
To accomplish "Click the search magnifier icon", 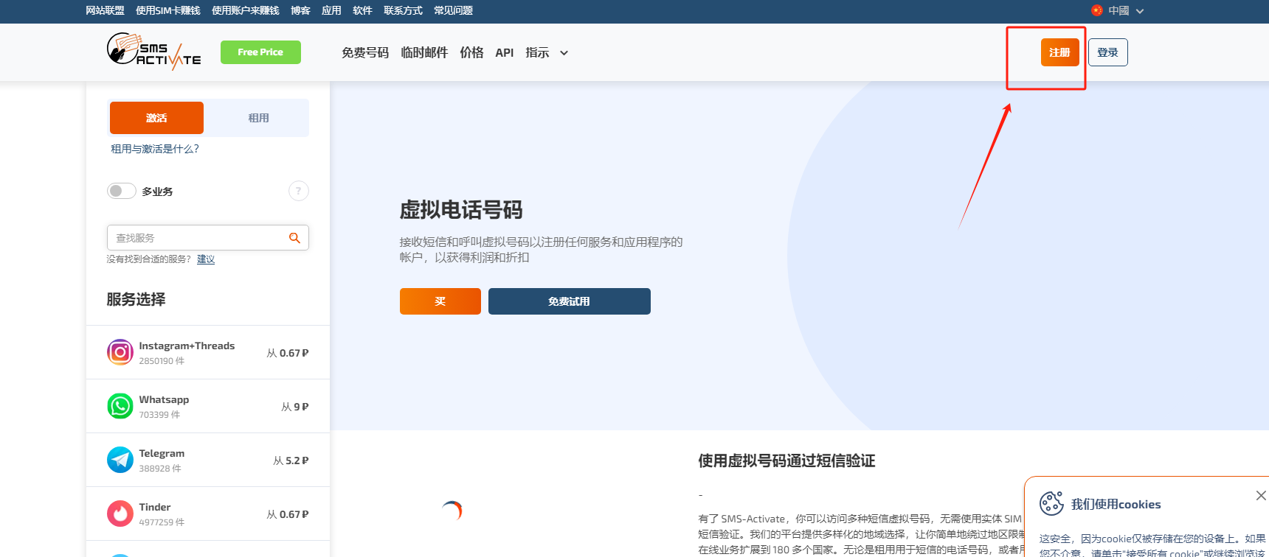I will click(x=294, y=238).
